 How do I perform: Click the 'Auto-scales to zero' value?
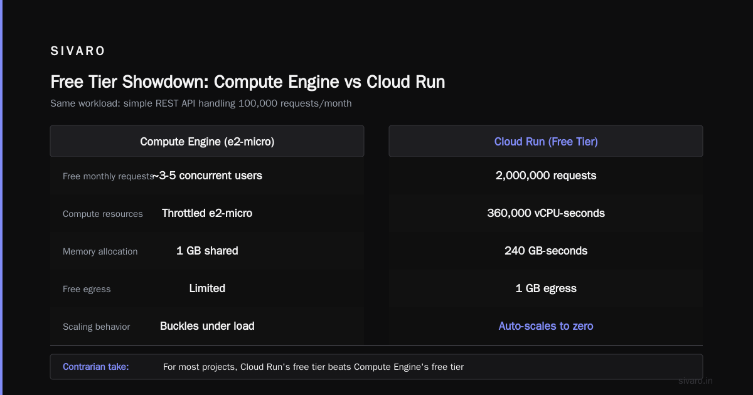coord(546,326)
